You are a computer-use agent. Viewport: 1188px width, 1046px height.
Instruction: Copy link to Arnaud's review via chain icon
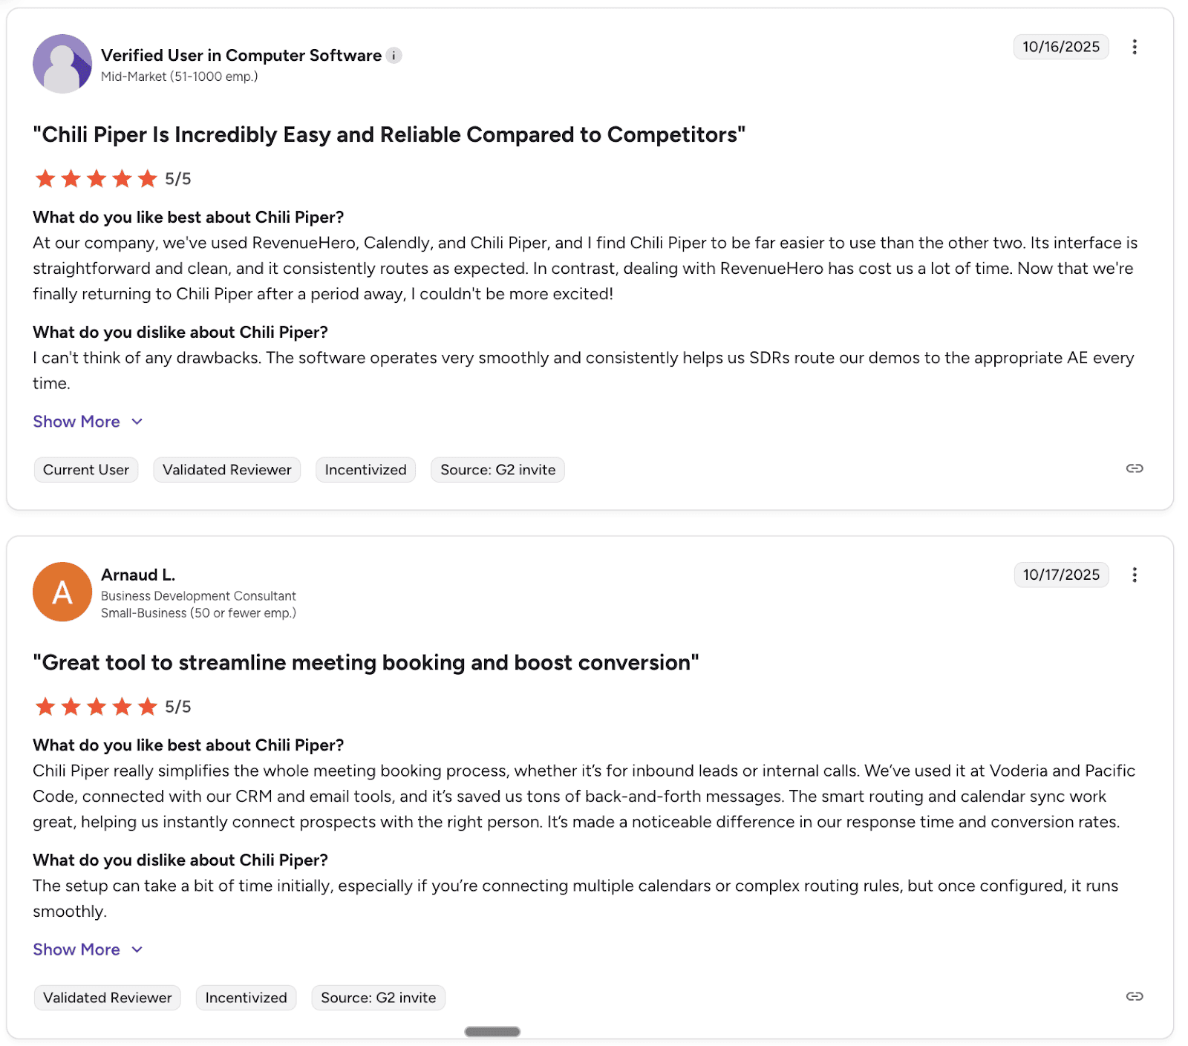(1134, 997)
